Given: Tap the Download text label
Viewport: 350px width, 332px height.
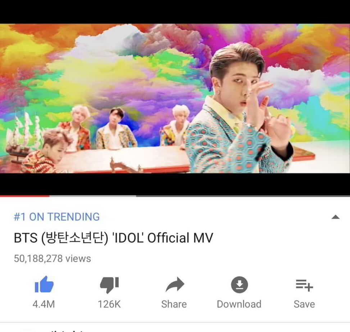Looking at the screenshot, I should pos(239,304).
